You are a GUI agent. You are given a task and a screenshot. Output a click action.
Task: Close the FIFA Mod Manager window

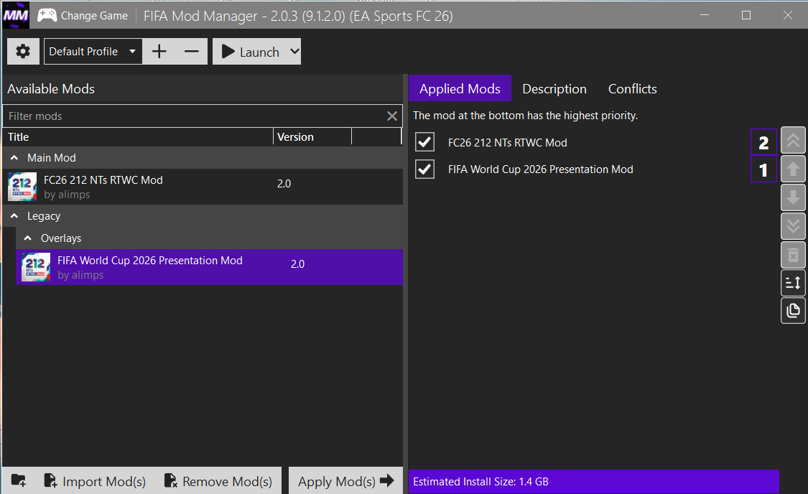click(x=787, y=16)
